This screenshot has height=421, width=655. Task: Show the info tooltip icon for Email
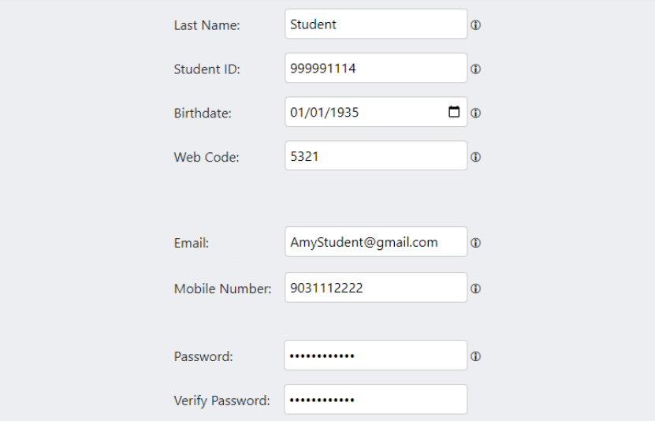[x=476, y=244]
